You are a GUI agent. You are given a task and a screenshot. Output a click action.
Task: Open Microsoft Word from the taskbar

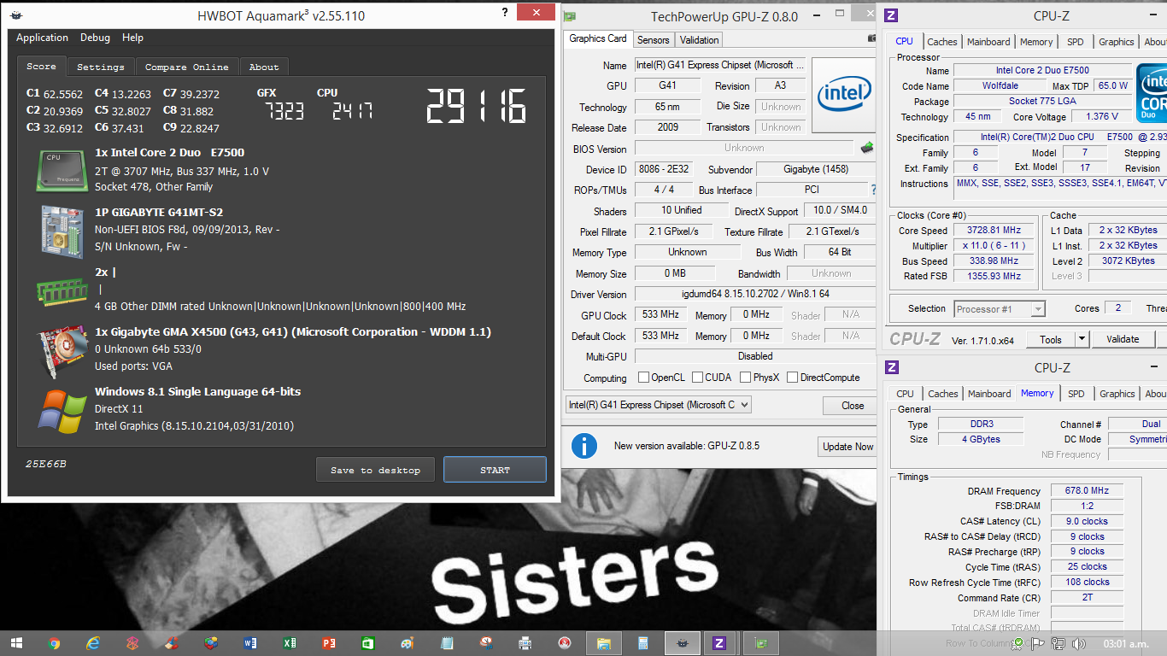coord(250,643)
